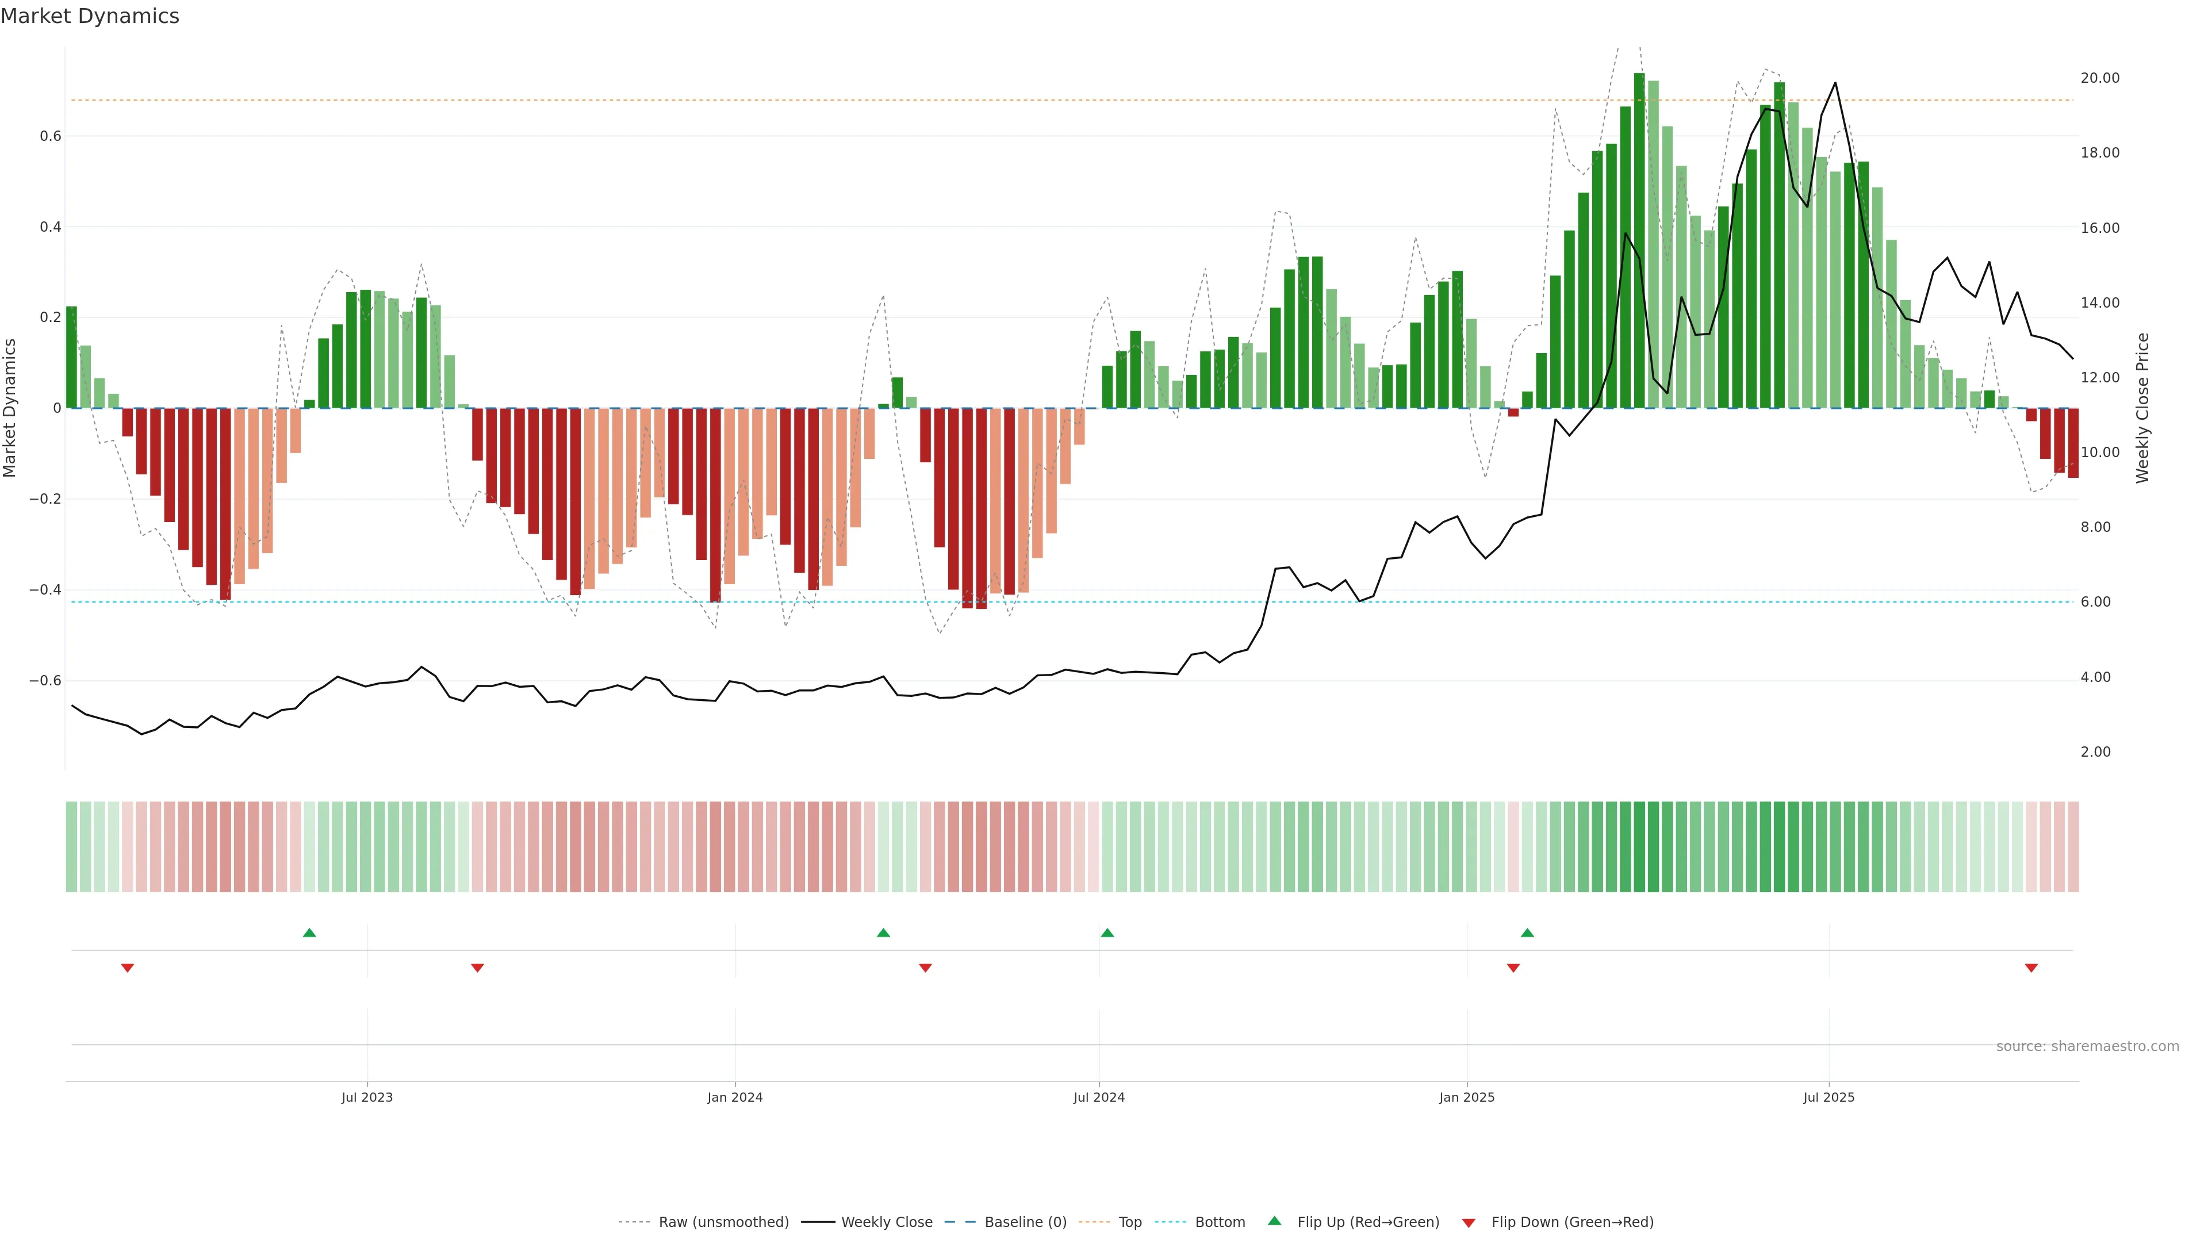The image size is (2208, 1242).
Task: Click the rightmost red Flip Down triangle marker
Action: pyautogui.click(x=2030, y=968)
